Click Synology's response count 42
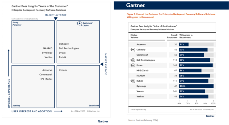229x125 pixels. [175, 86]
